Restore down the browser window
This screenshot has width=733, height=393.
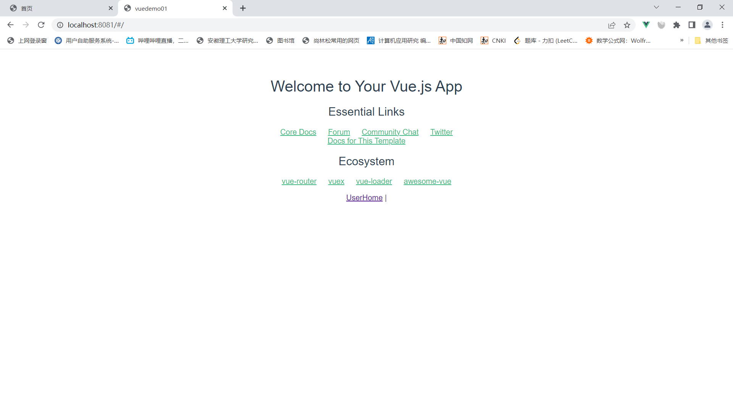tap(700, 7)
